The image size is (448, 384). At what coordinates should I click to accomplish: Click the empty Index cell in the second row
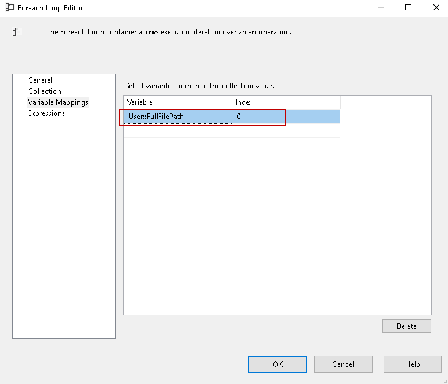click(x=286, y=131)
